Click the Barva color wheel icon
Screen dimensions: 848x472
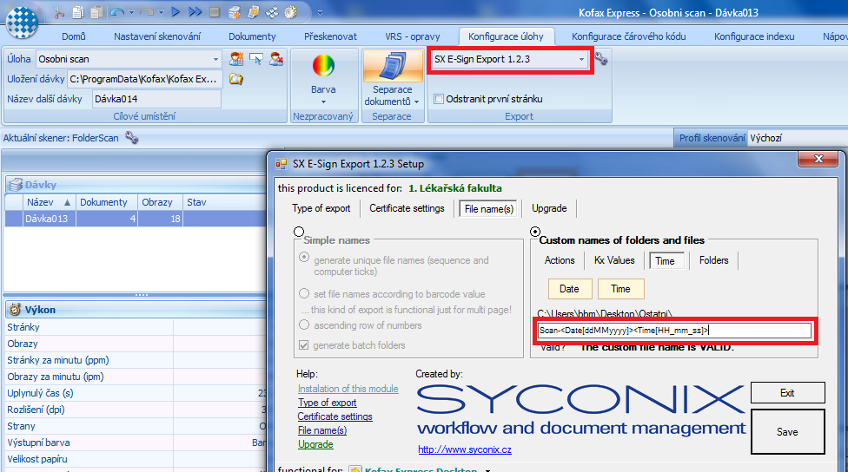(x=323, y=67)
